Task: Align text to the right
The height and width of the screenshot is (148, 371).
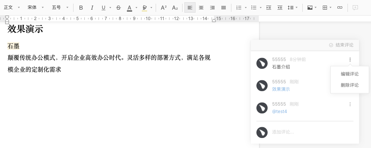Action: tap(212, 7)
